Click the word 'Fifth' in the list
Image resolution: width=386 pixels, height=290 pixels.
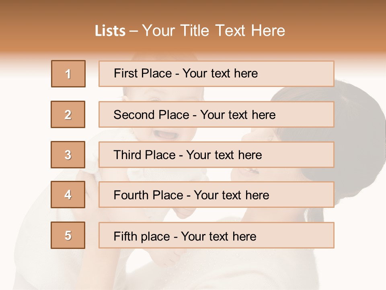click(x=125, y=236)
